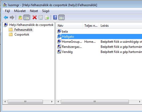The image size is (142, 112).
Task: Open the Művelet menu
Action: coord(20,11)
